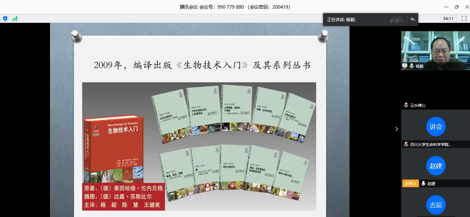
Task: Click the microphone icon beside 赵建's name
Action: click(x=423, y=184)
